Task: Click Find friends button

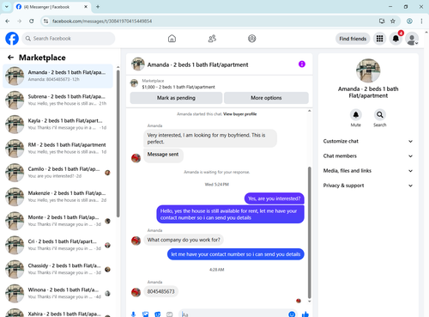Action: 353,39
